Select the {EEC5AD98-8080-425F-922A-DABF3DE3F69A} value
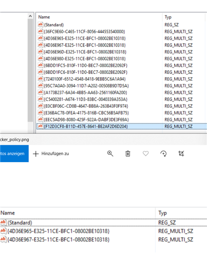207x253 pixels. [x=86, y=119]
